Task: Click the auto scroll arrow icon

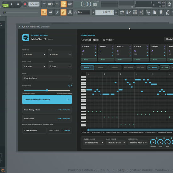Action: pos(51,12)
